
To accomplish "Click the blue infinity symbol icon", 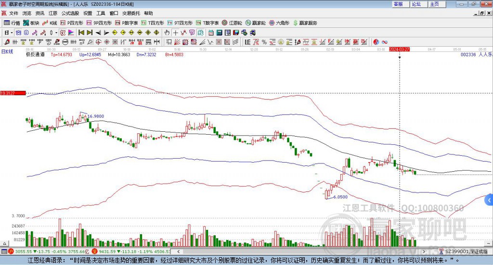I will [x=385, y=42].
